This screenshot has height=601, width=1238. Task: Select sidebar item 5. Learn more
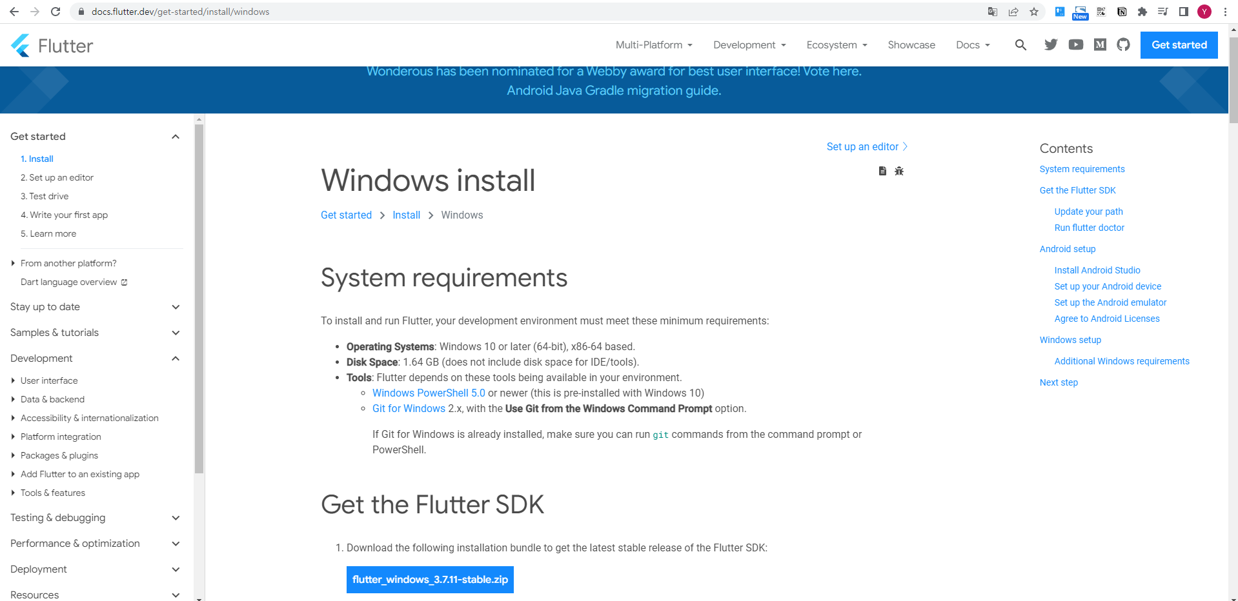tap(48, 233)
